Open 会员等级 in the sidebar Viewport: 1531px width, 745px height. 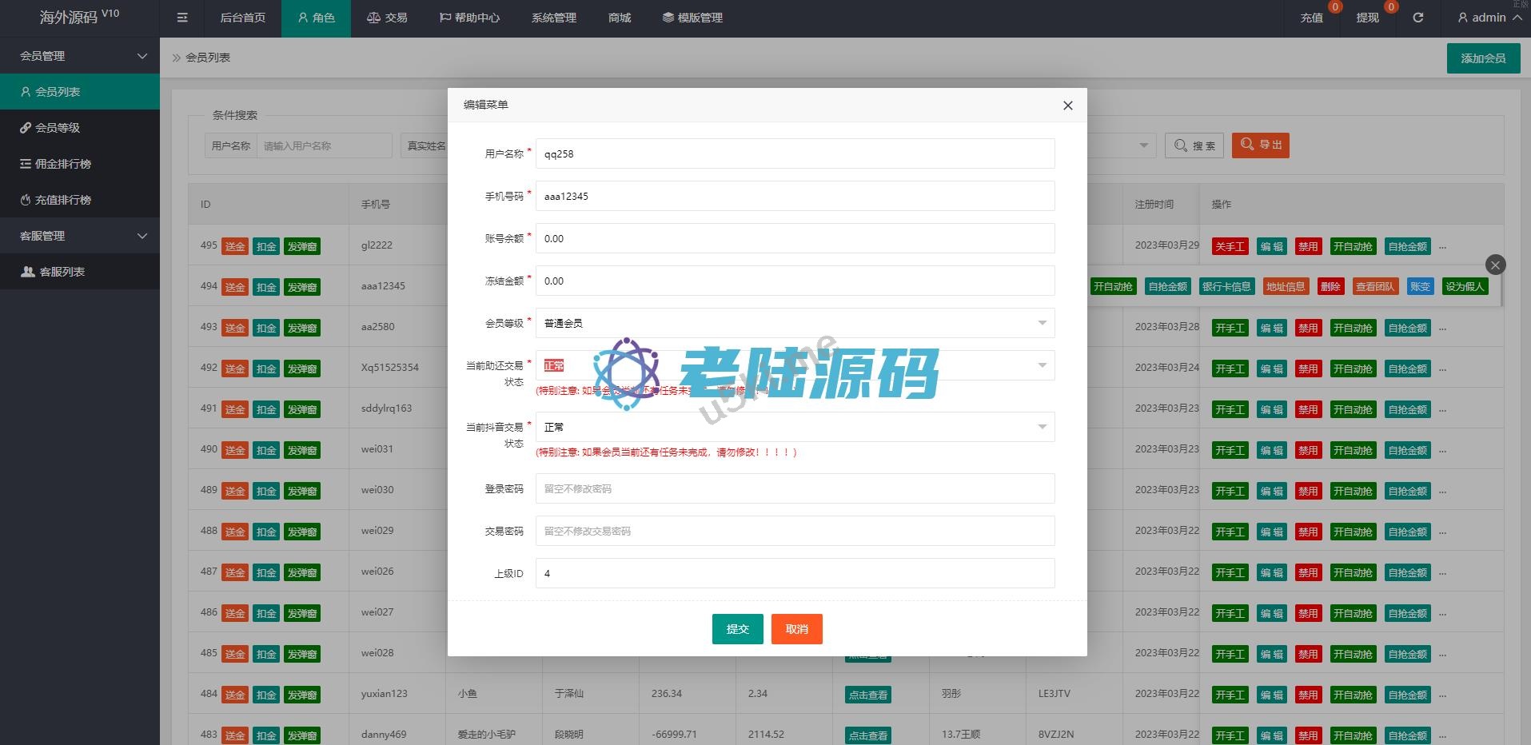click(x=57, y=128)
